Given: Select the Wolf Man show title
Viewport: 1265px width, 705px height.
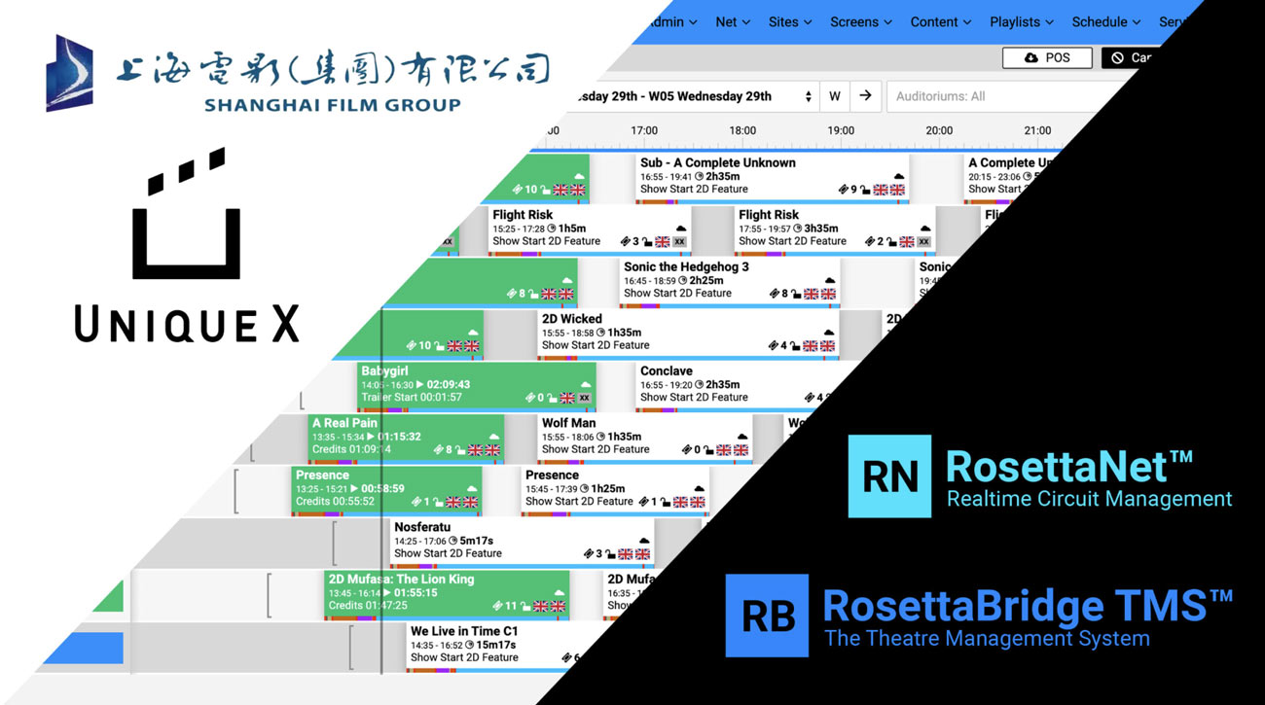Looking at the screenshot, I should (568, 423).
